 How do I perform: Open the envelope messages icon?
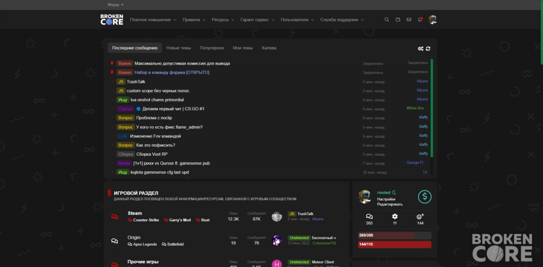point(409,19)
